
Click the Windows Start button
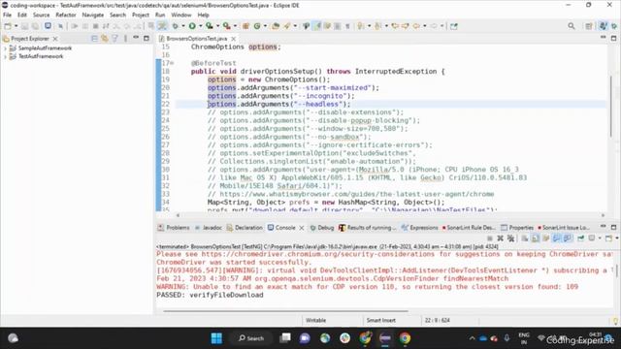pos(216,338)
